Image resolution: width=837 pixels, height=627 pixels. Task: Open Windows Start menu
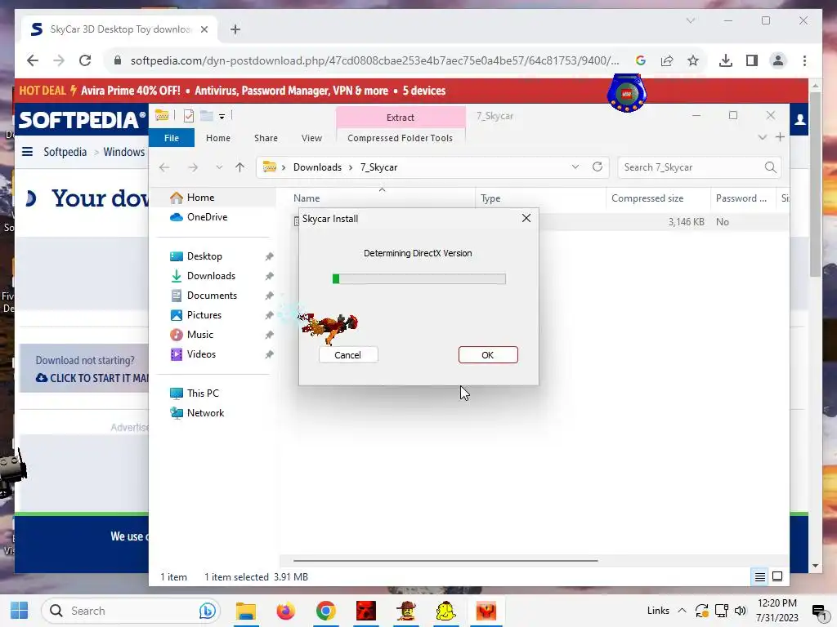coord(20,611)
